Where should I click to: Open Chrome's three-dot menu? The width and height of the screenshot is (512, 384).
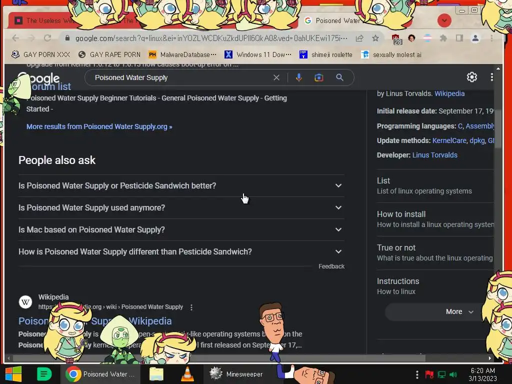click(x=491, y=38)
